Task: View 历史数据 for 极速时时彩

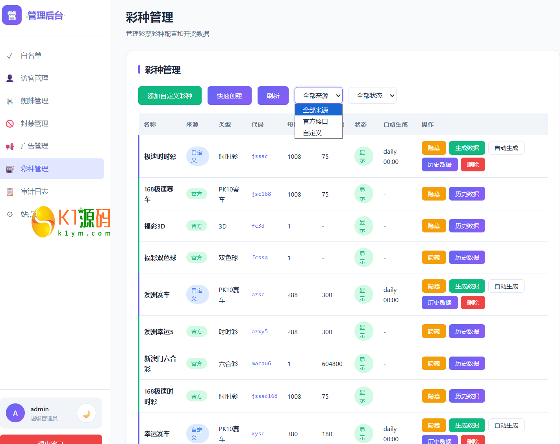Action: (440, 165)
